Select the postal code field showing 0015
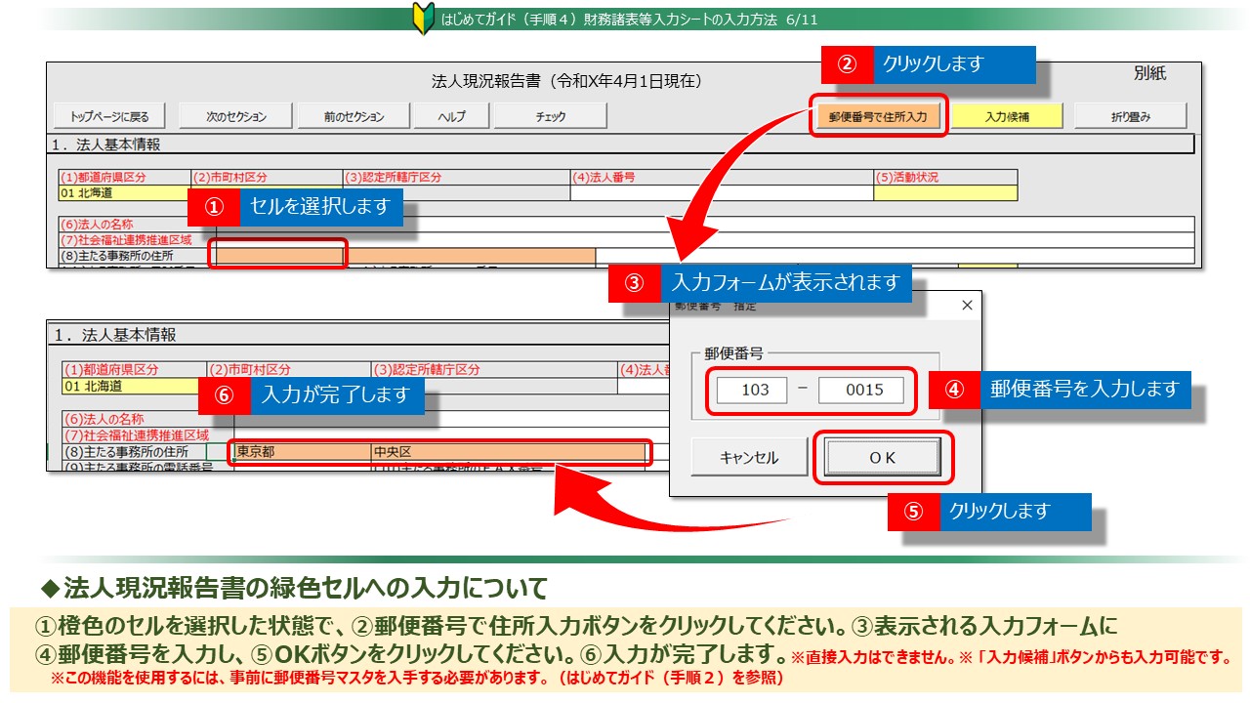This screenshot has width=1250, height=703. (x=863, y=391)
